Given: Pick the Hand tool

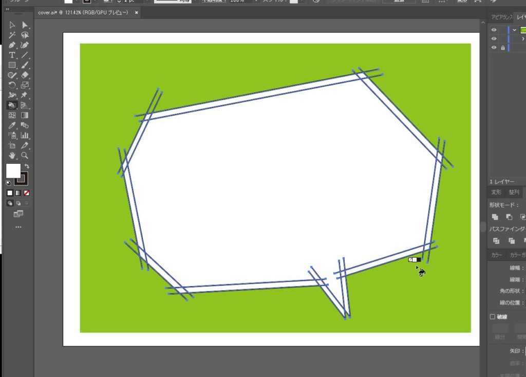Looking at the screenshot, I should (x=12, y=155).
